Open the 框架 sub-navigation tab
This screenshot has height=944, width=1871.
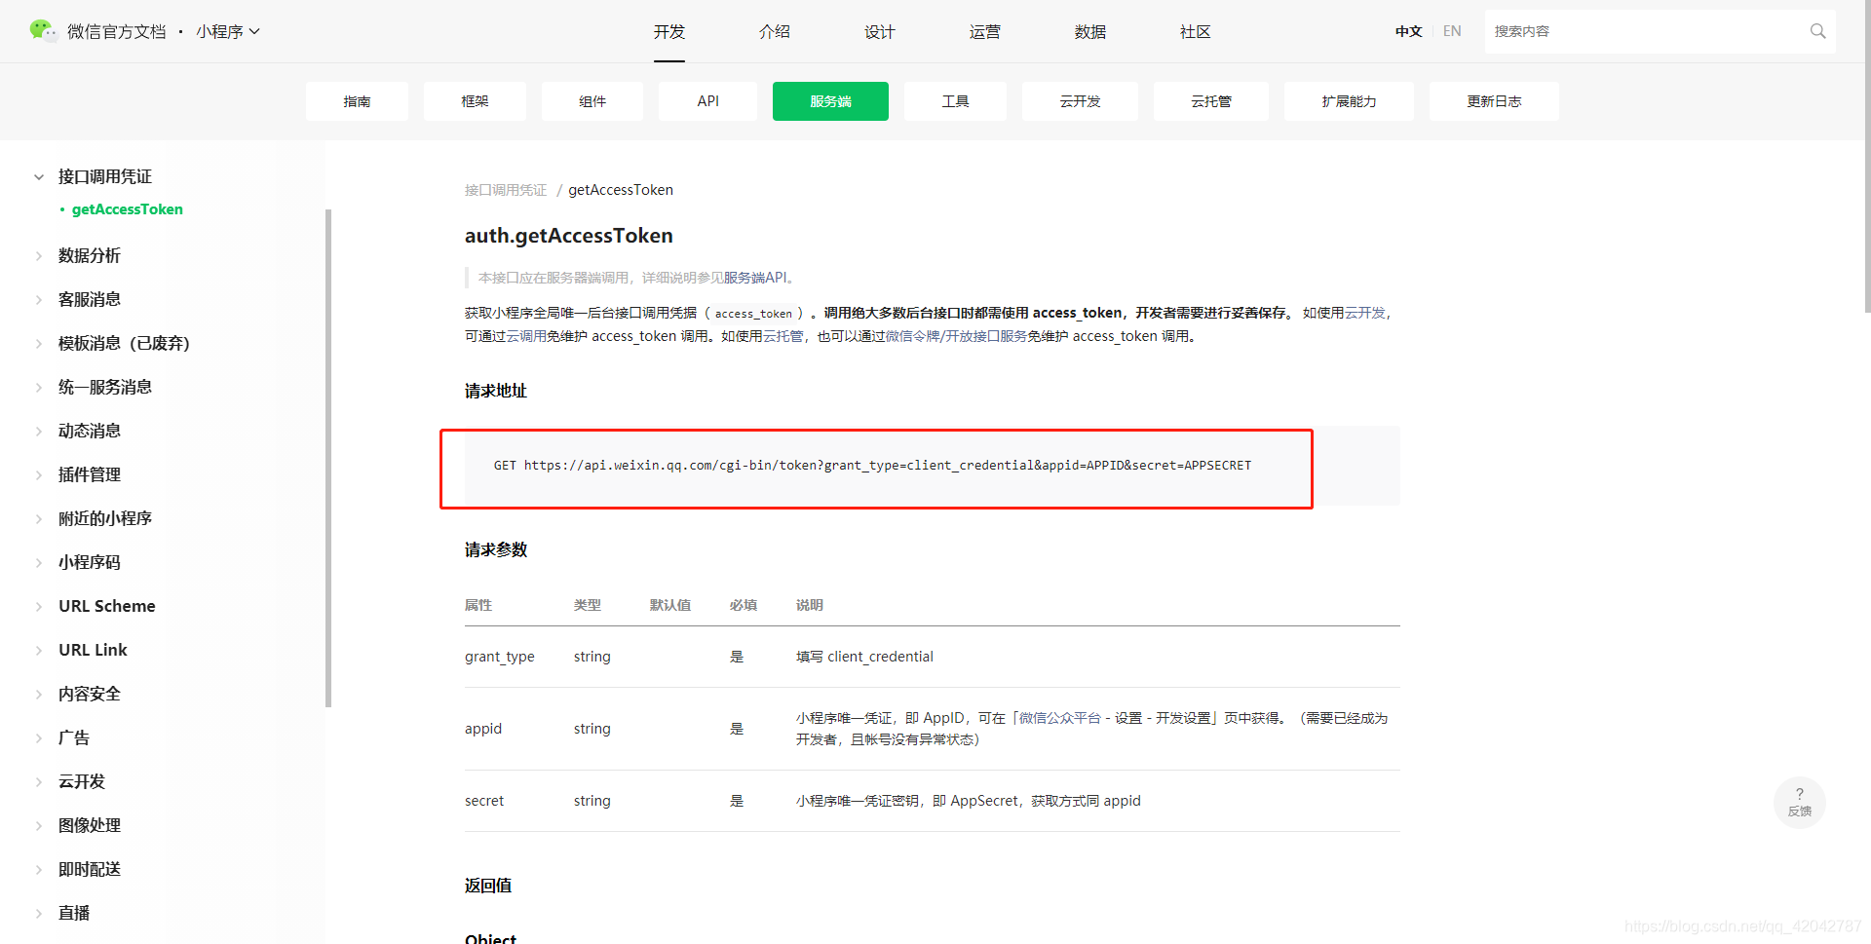point(475,101)
